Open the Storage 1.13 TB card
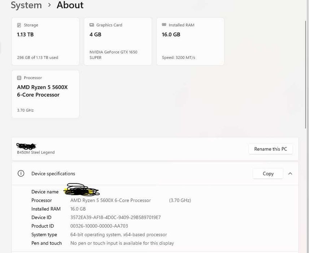Image resolution: width=309 pixels, height=253 pixels. pyautogui.click(x=45, y=42)
